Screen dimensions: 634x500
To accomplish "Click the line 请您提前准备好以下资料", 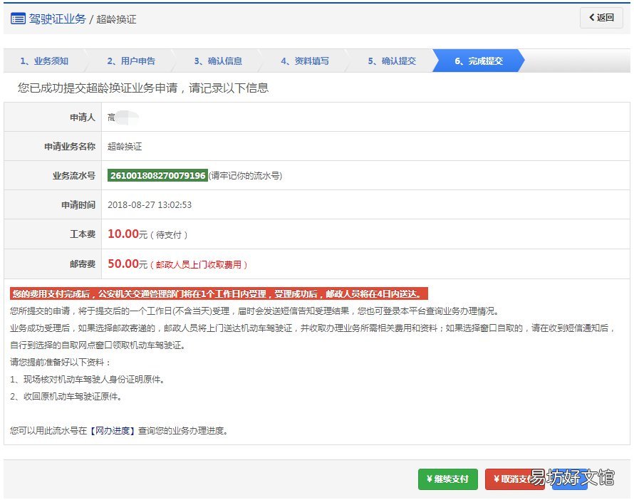I will pyautogui.click(x=61, y=362).
